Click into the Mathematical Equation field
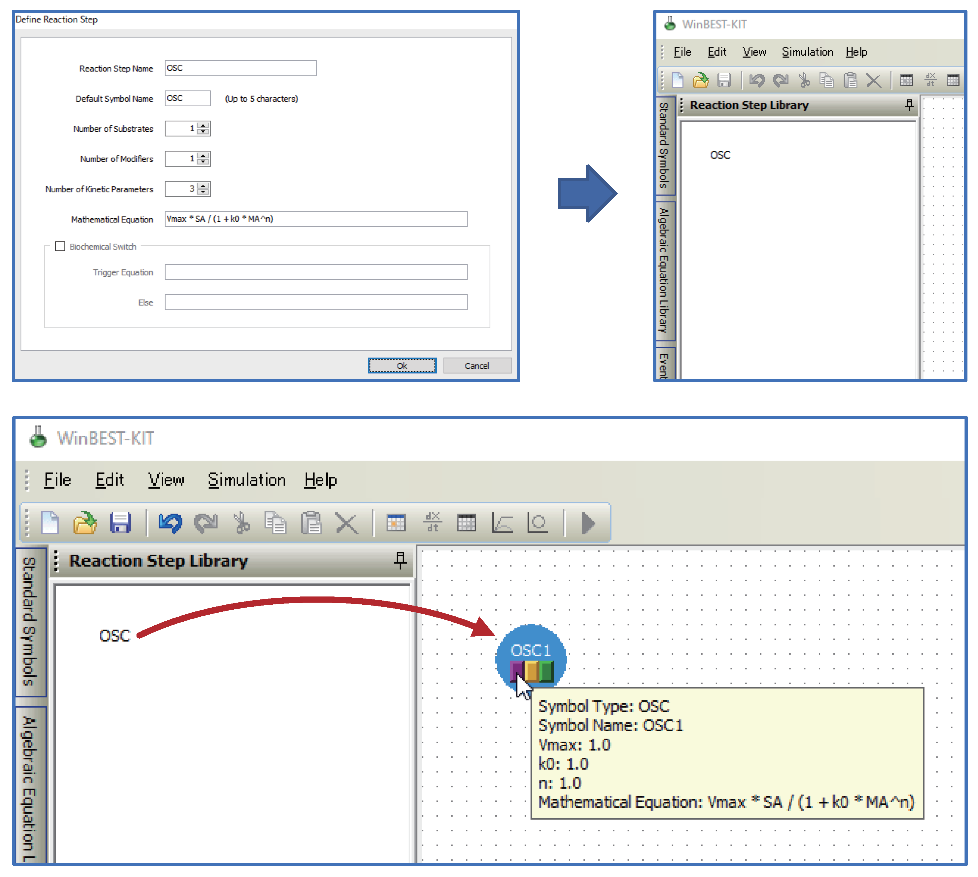The height and width of the screenshot is (877, 978). pyautogui.click(x=316, y=219)
